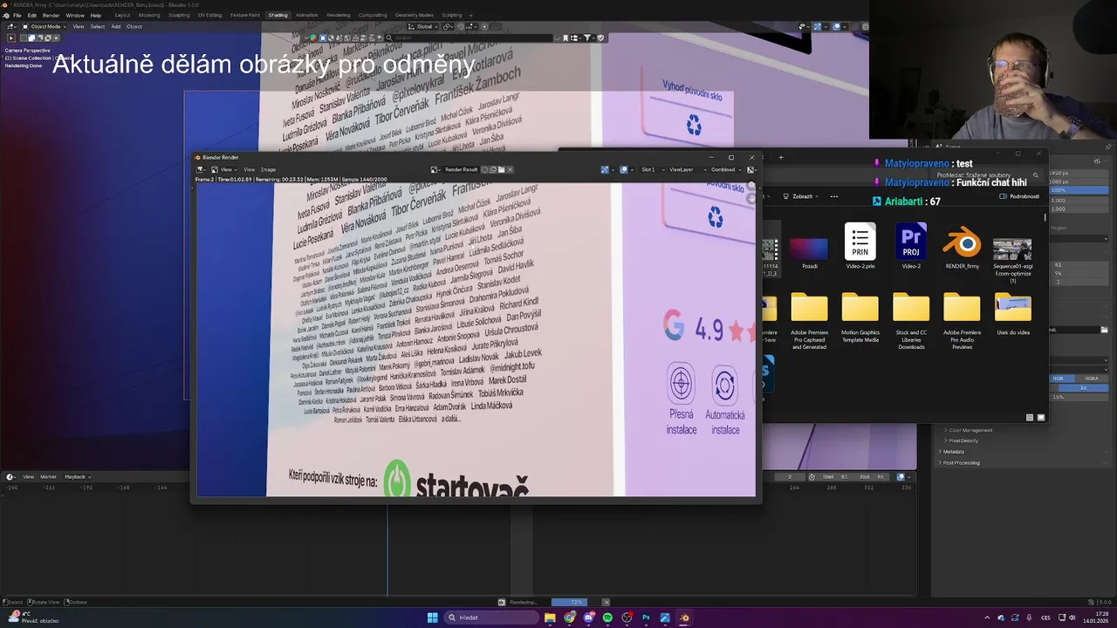The width and height of the screenshot is (1117, 628).
Task: Select the Adobe Premiere Pro Audio Previews folder
Action: pyautogui.click(x=962, y=321)
